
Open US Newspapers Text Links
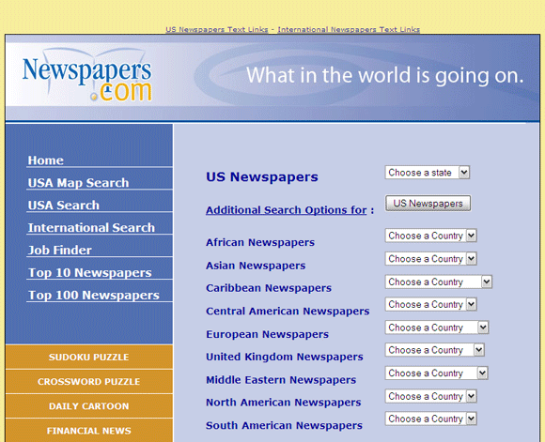[x=217, y=29]
